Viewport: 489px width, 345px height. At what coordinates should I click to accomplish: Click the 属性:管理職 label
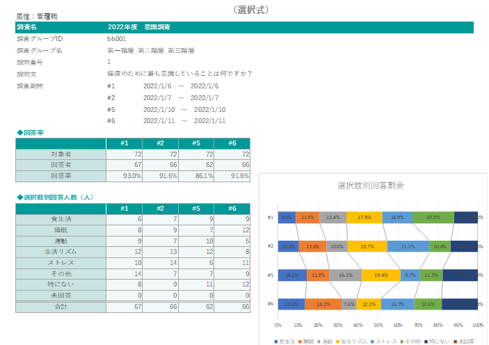37,17
